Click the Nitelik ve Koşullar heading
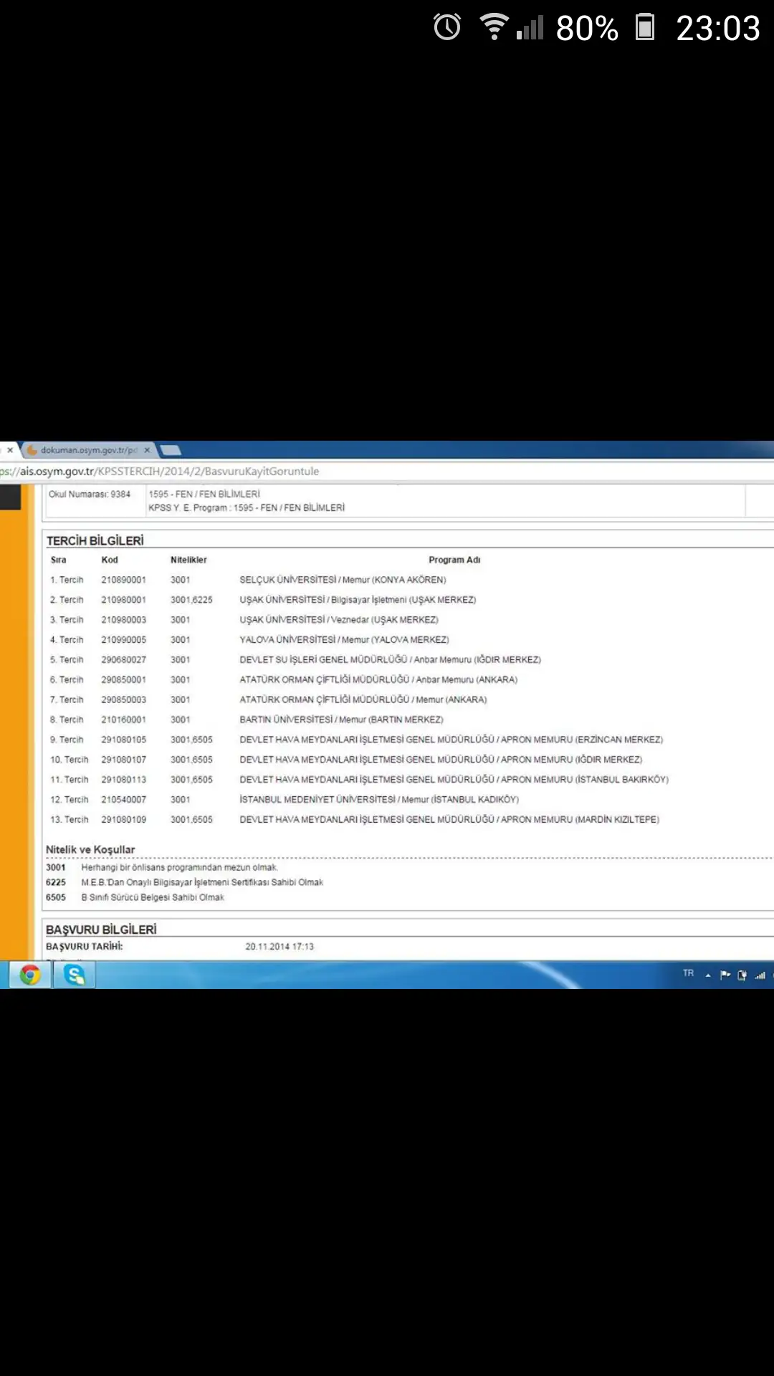 click(90, 850)
